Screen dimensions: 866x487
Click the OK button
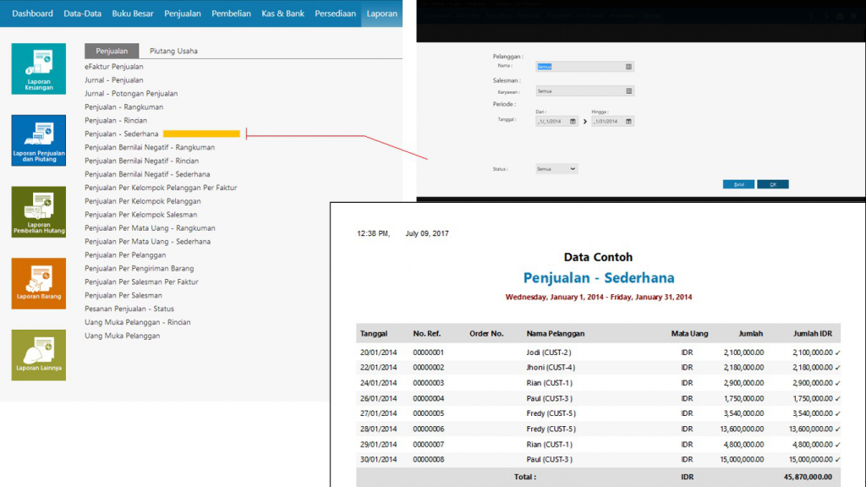(x=772, y=184)
